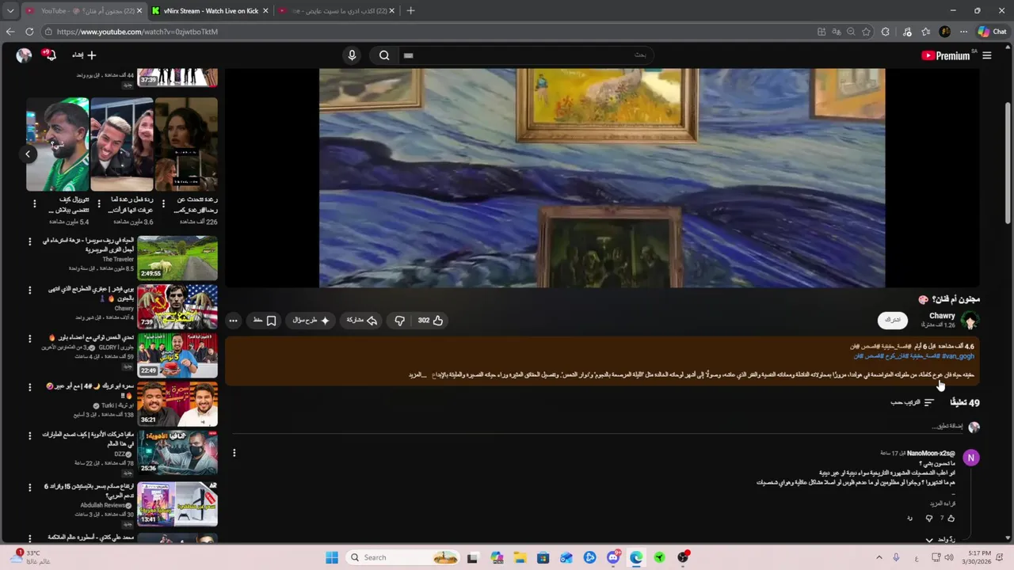
Task: Reload the page
Action: pyautogui.click(x=29, y=32)
